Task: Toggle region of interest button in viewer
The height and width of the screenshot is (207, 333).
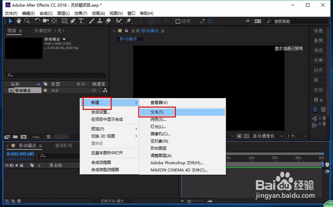Action: pyautogui.click(x=239, y=136)
